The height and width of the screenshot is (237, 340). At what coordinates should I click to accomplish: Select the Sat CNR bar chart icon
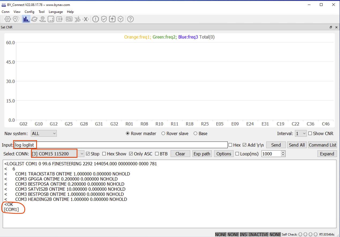[x=26, y=19]
